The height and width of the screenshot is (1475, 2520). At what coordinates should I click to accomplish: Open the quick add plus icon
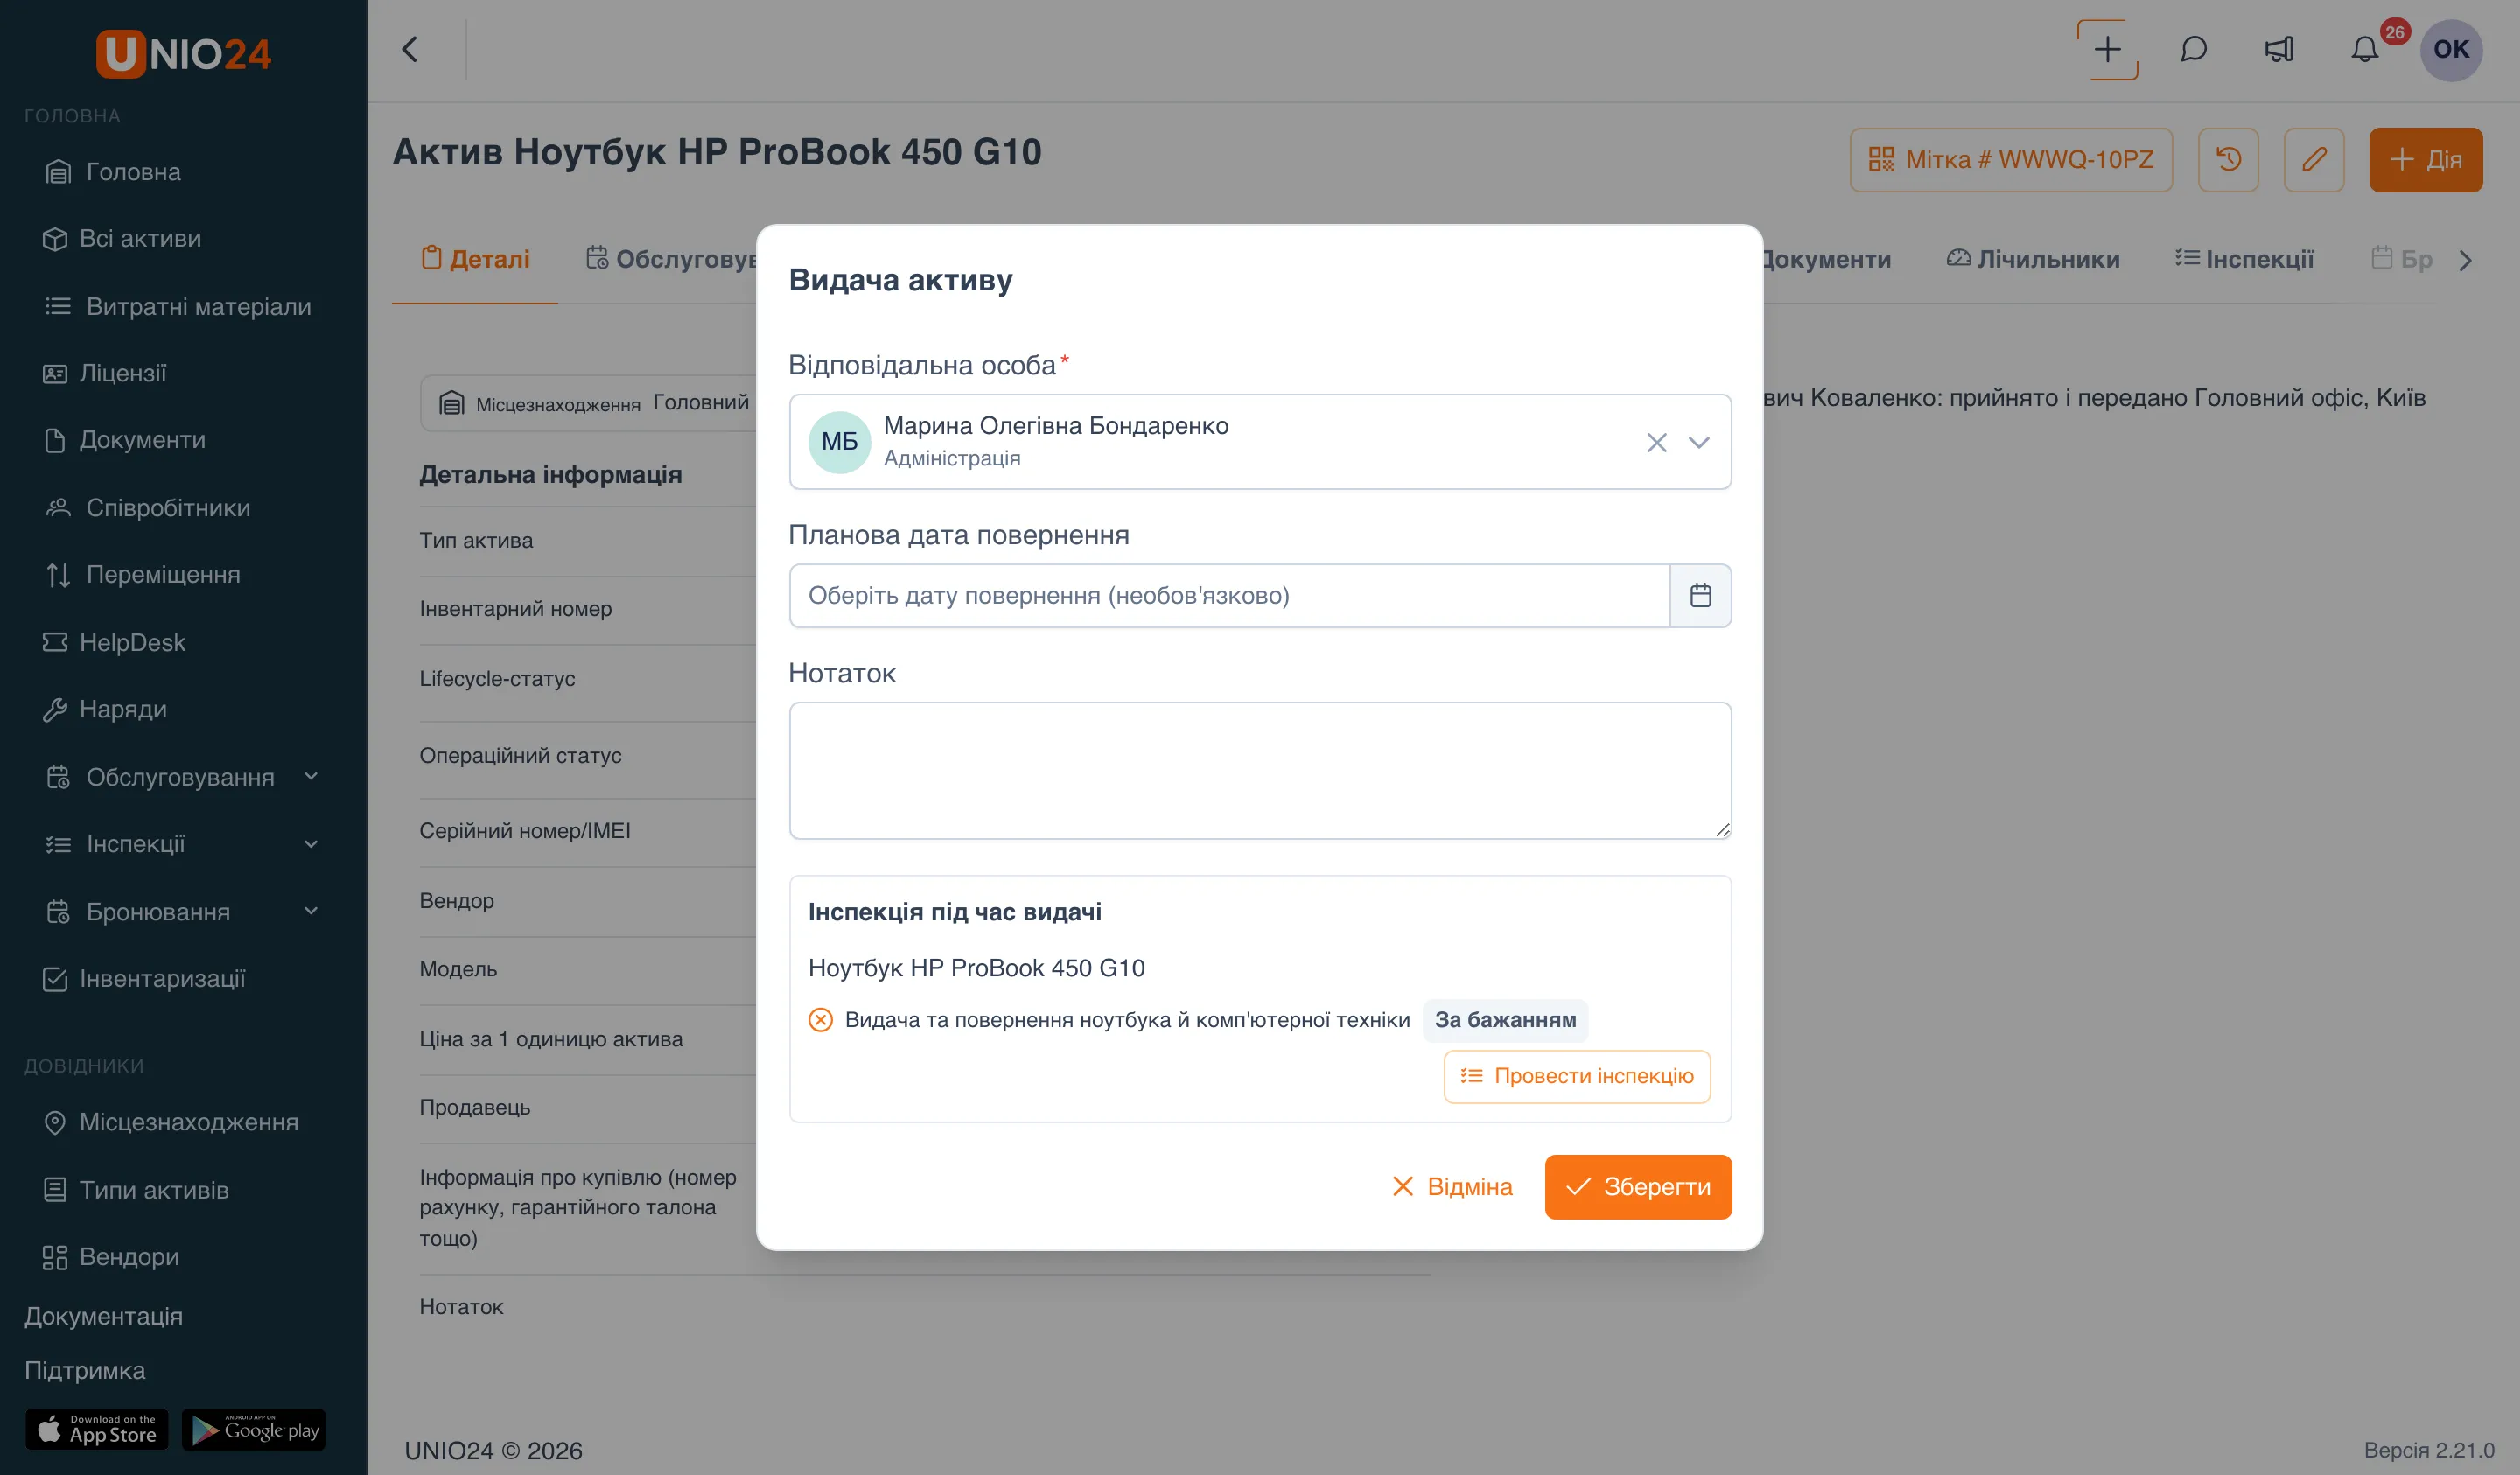(2107, 49)
